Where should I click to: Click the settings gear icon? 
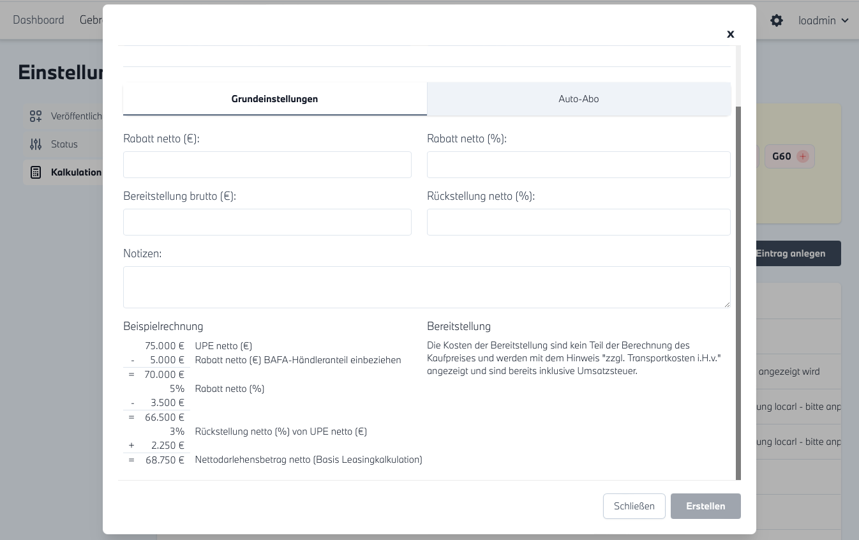pos(776,20)
